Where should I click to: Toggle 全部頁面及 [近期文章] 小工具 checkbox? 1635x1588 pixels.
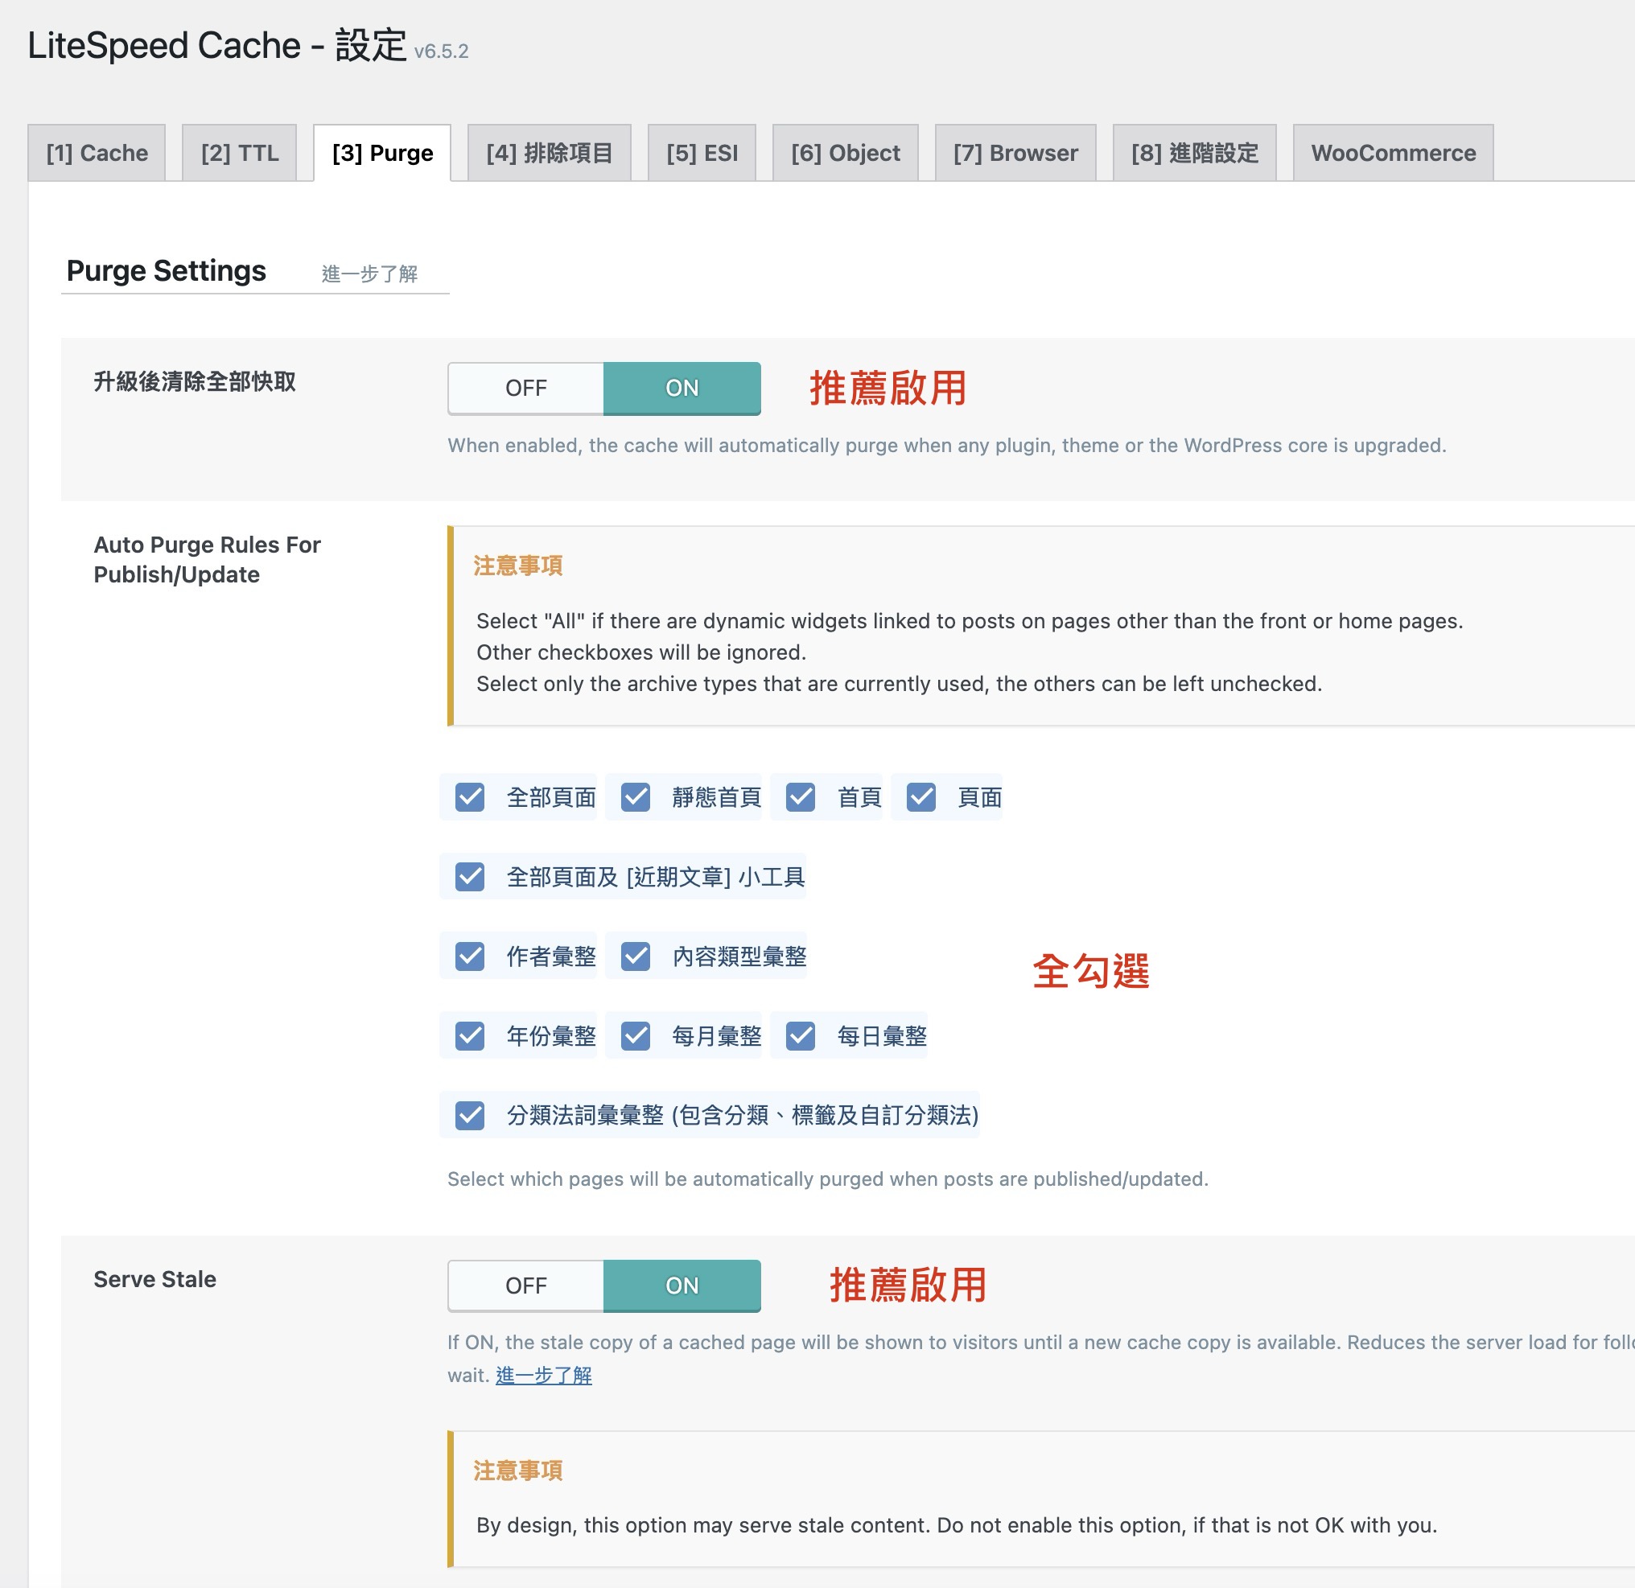(470, 876)
